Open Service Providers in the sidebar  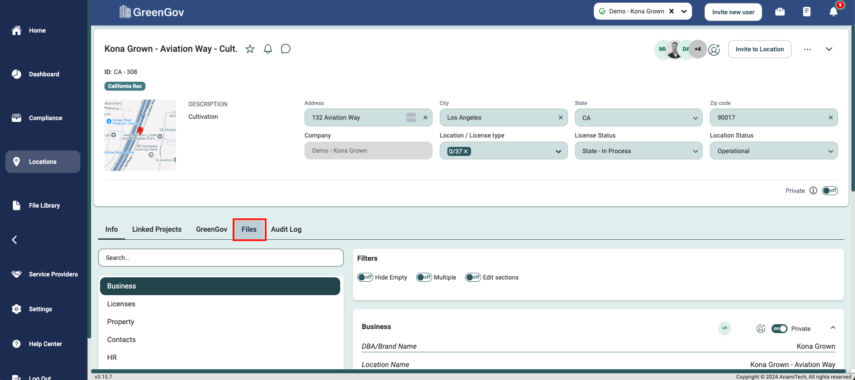pyautogui.click(x=44, y=274)
